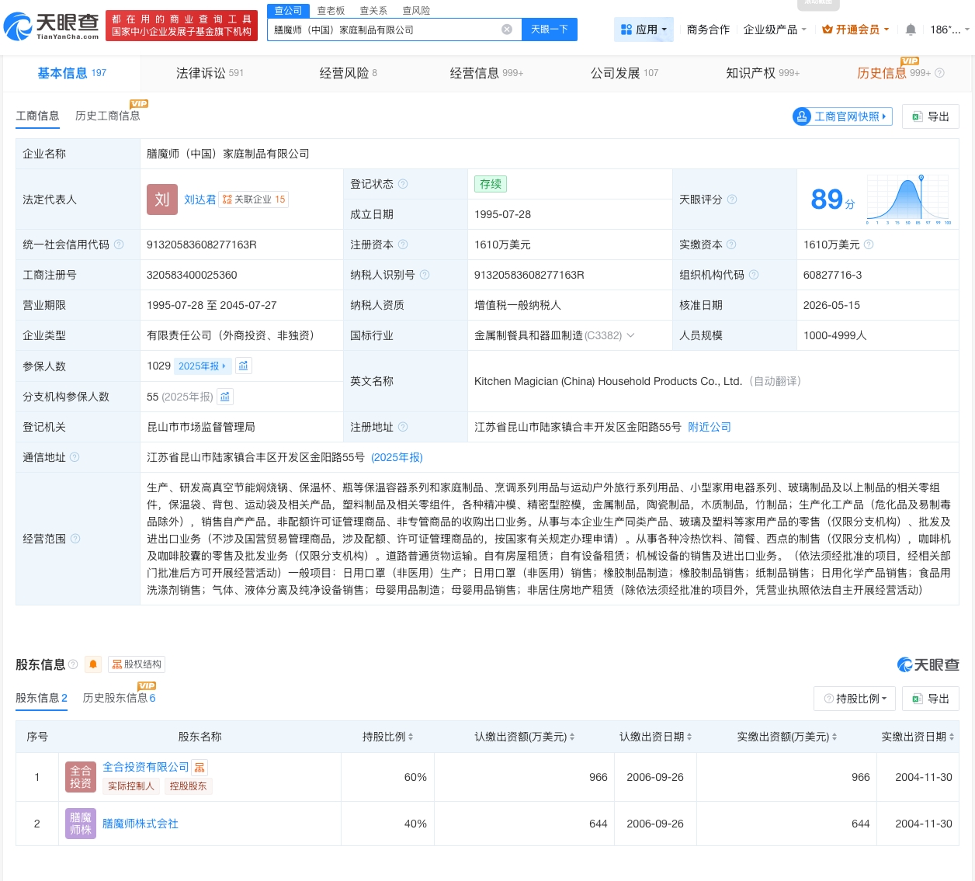The width and height of the screenshot is (975, 881).
Task: Open the 应用 dropdown menu
Action: click(644, 29)
